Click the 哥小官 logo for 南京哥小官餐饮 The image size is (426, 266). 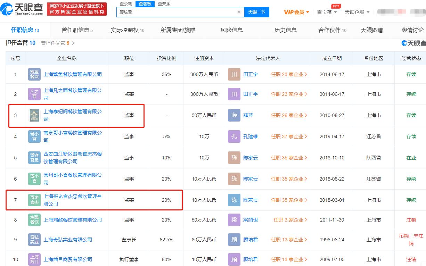[x=34, y=136]
